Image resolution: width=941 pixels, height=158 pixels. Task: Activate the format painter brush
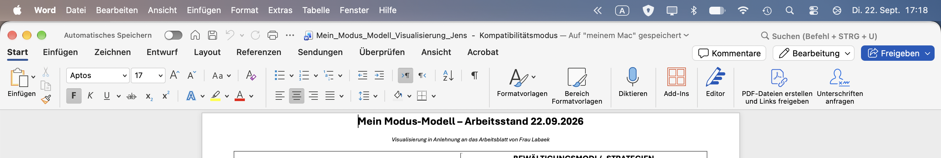point(46,99)
